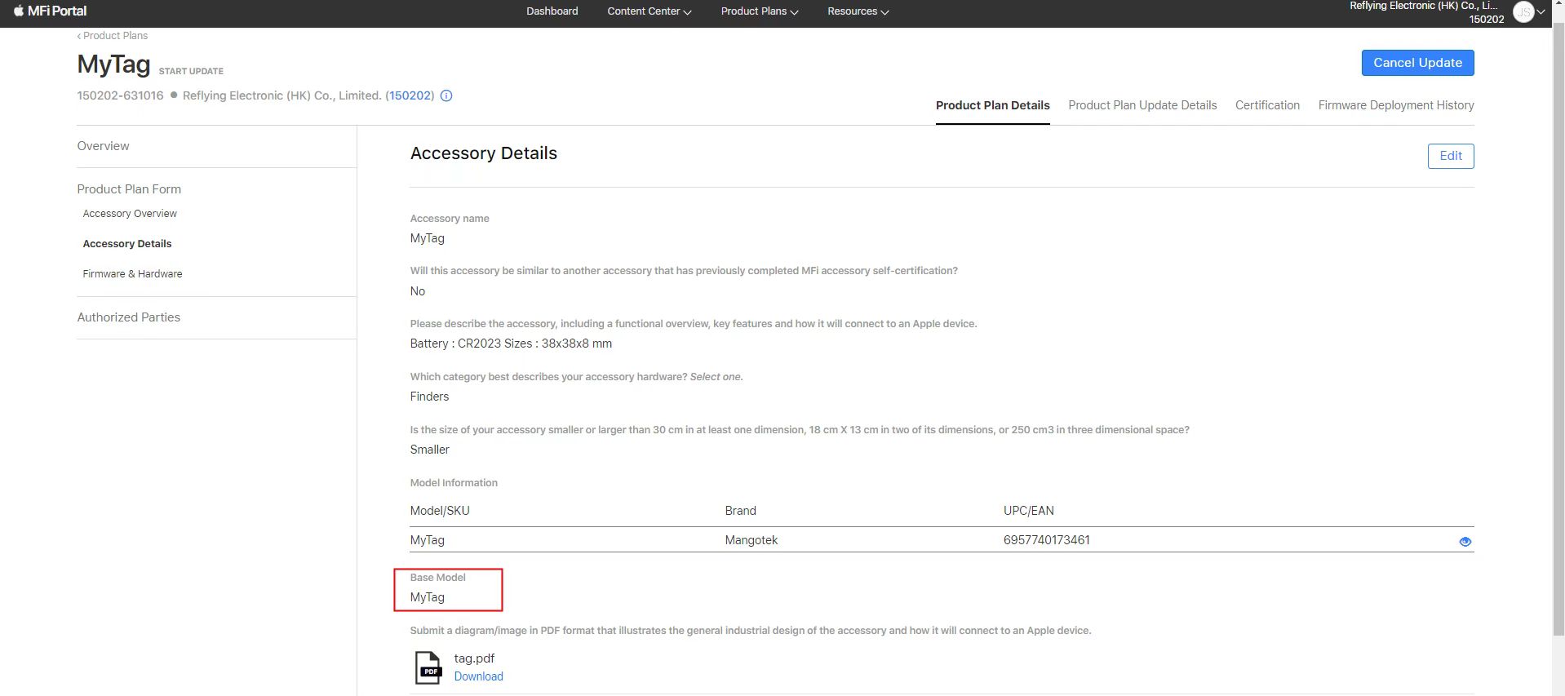Toggle the eye icon in MyTag model row
The image size is (1565, 696).
click(x=1465, y=541)
